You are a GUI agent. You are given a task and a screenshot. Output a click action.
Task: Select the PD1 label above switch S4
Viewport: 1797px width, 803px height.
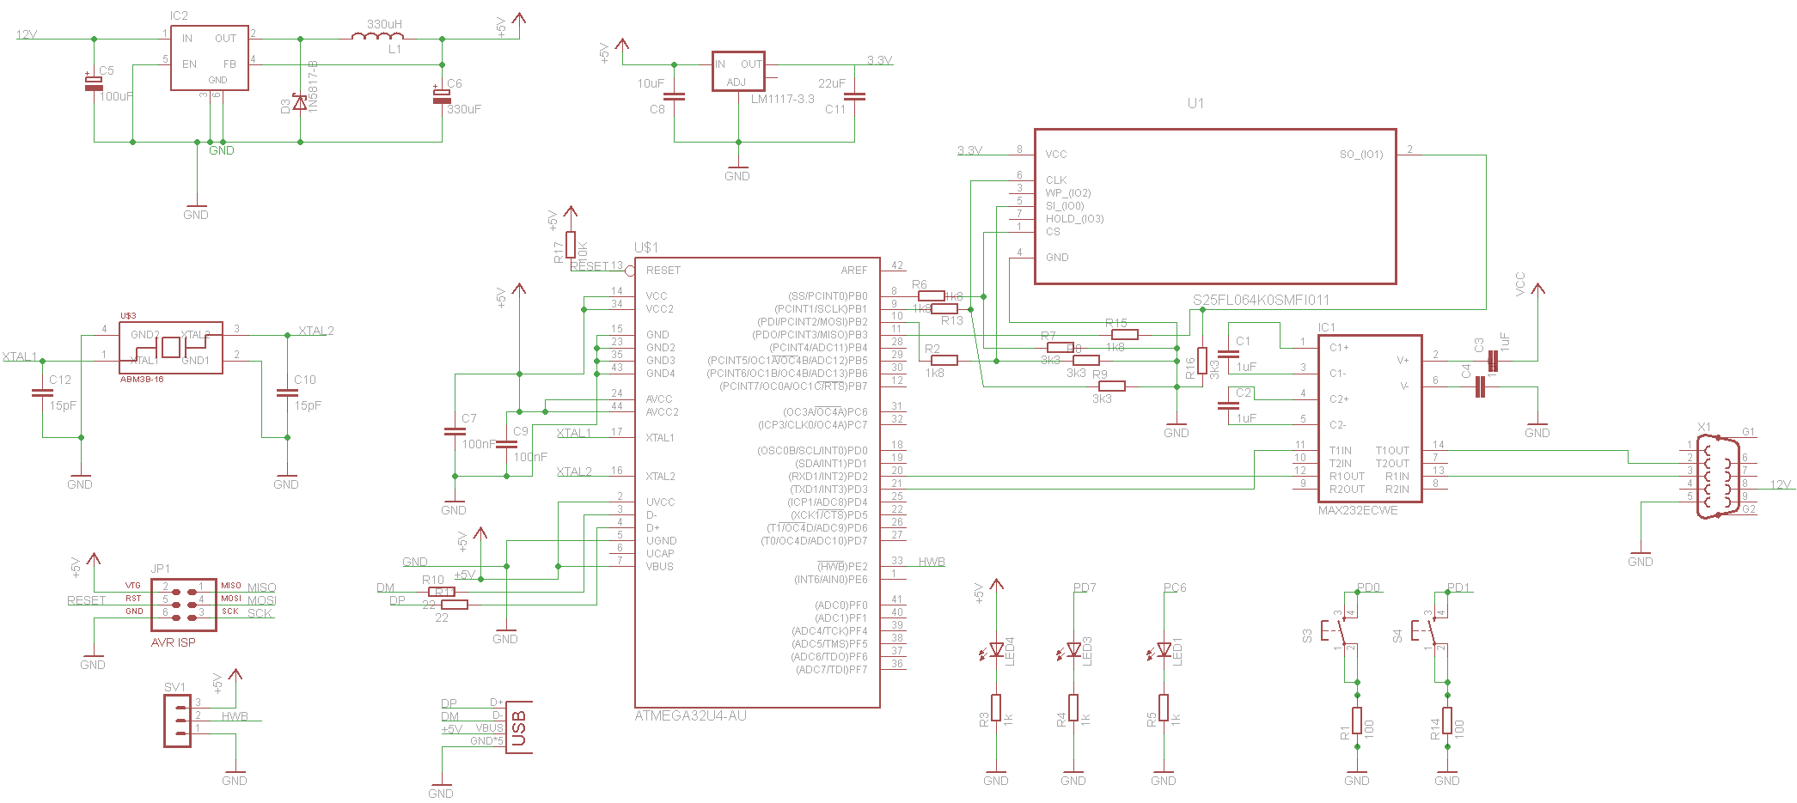[1458, 587]
